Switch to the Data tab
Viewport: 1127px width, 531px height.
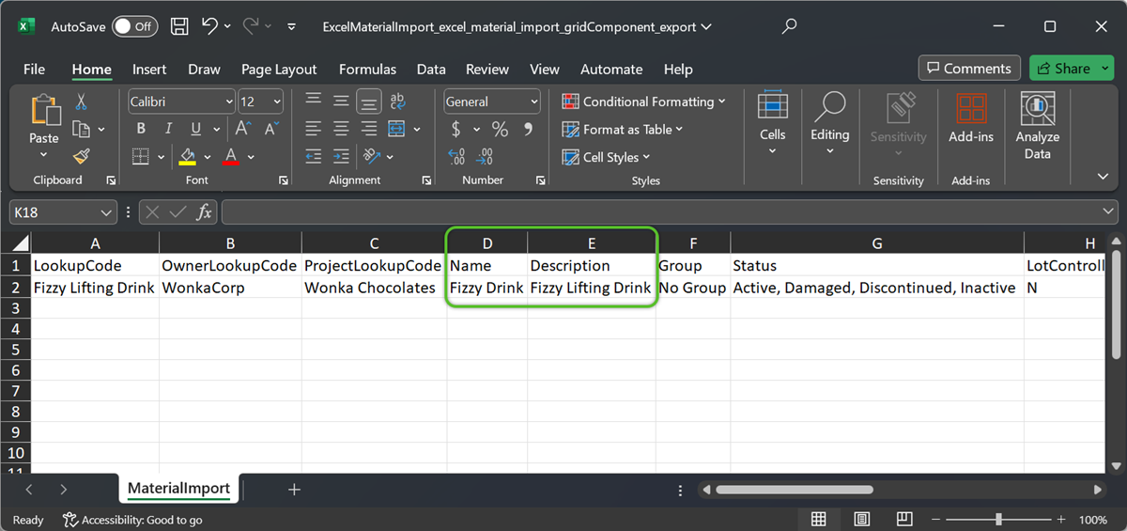point(431,69)
